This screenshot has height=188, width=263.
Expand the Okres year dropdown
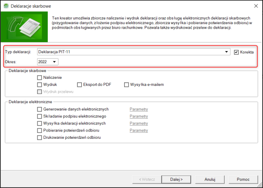54,62
